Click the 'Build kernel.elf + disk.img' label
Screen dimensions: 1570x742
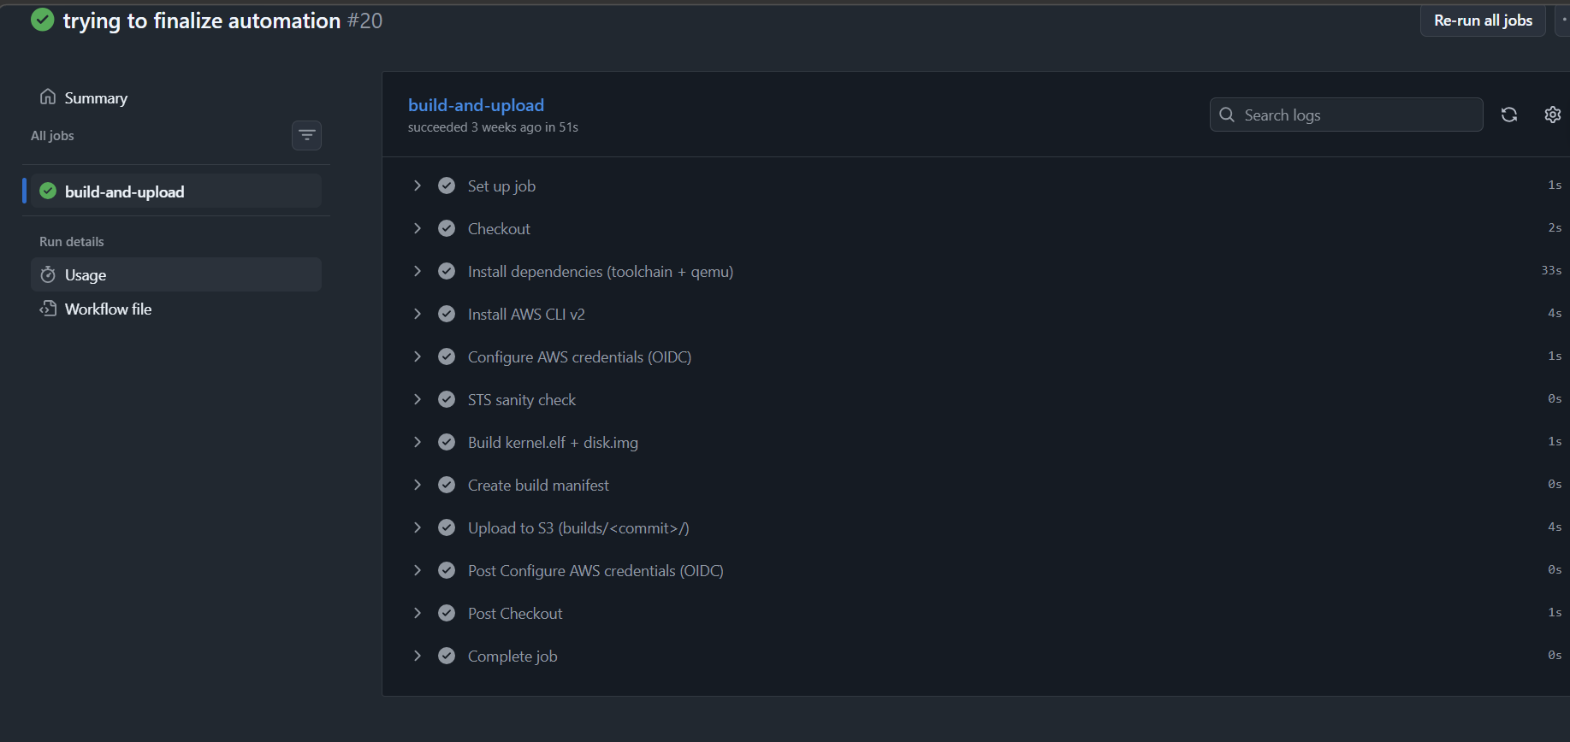click(x=553, y=442)
